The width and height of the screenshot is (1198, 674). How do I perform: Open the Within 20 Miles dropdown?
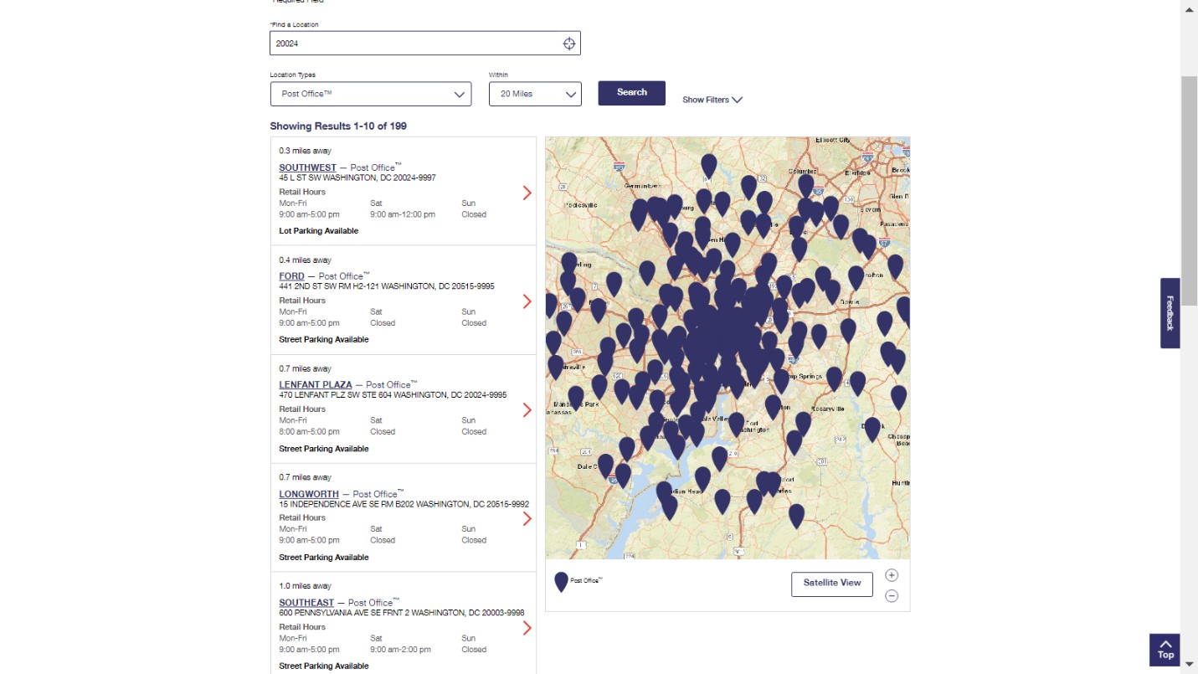point(535,94)
